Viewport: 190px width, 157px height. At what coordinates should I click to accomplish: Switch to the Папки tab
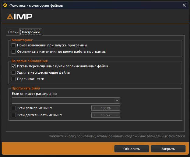(x=13, y=32)
